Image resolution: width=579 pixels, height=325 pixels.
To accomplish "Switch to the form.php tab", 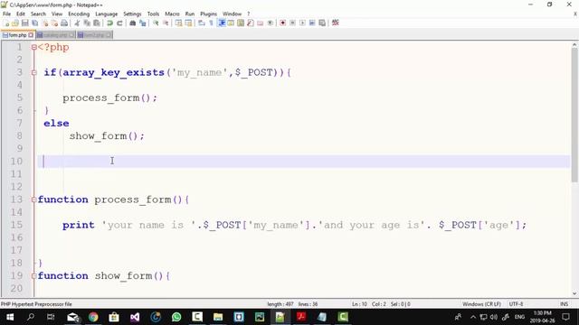I will [x=17, y=35].
